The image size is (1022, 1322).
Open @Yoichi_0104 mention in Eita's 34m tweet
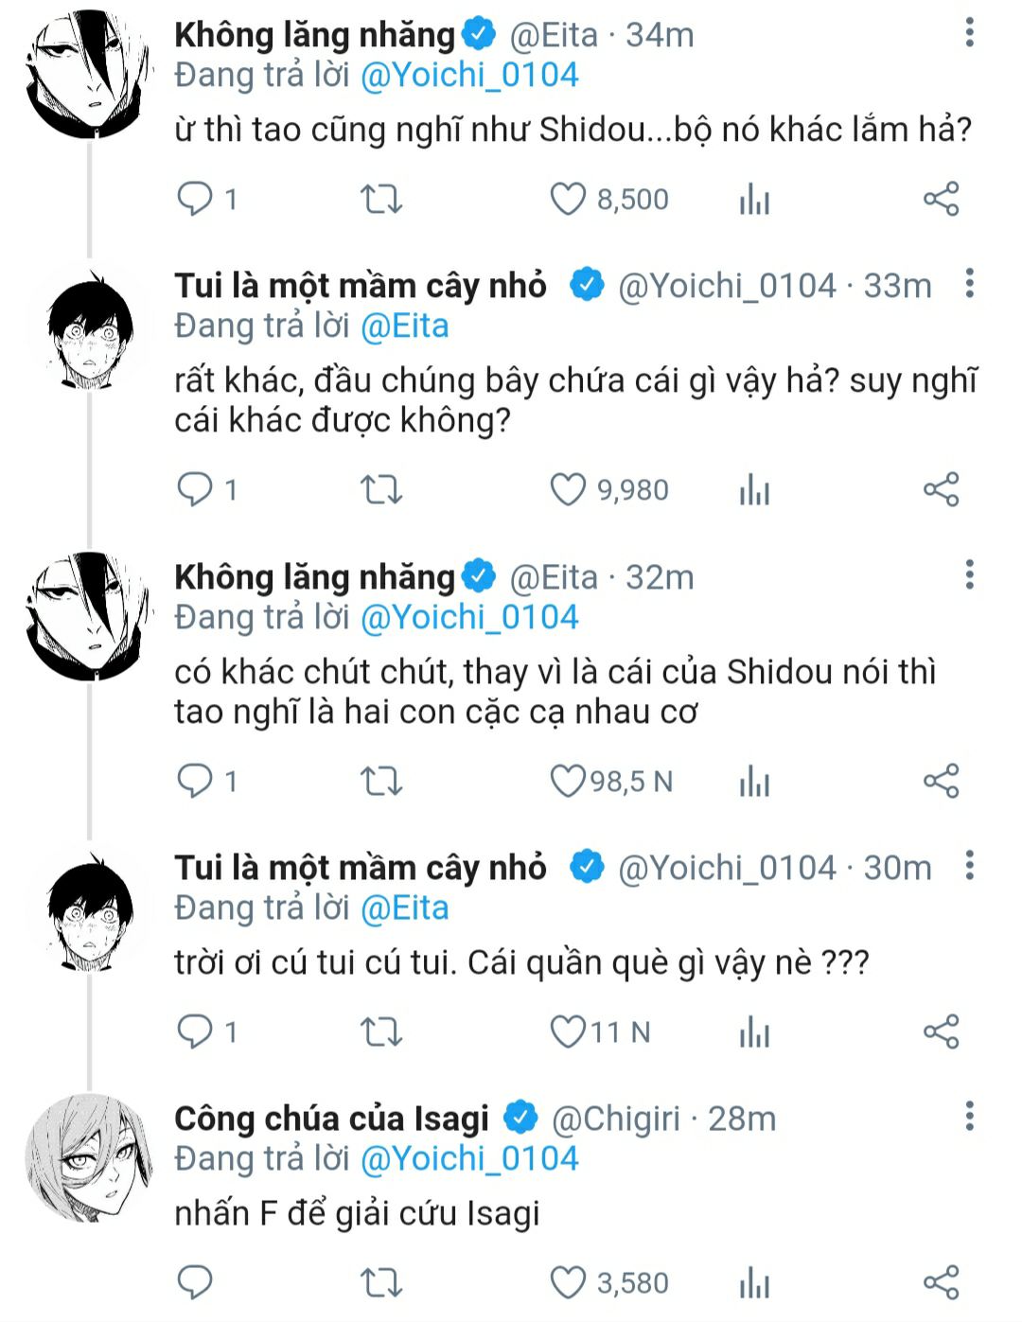(x=469, y=76)
